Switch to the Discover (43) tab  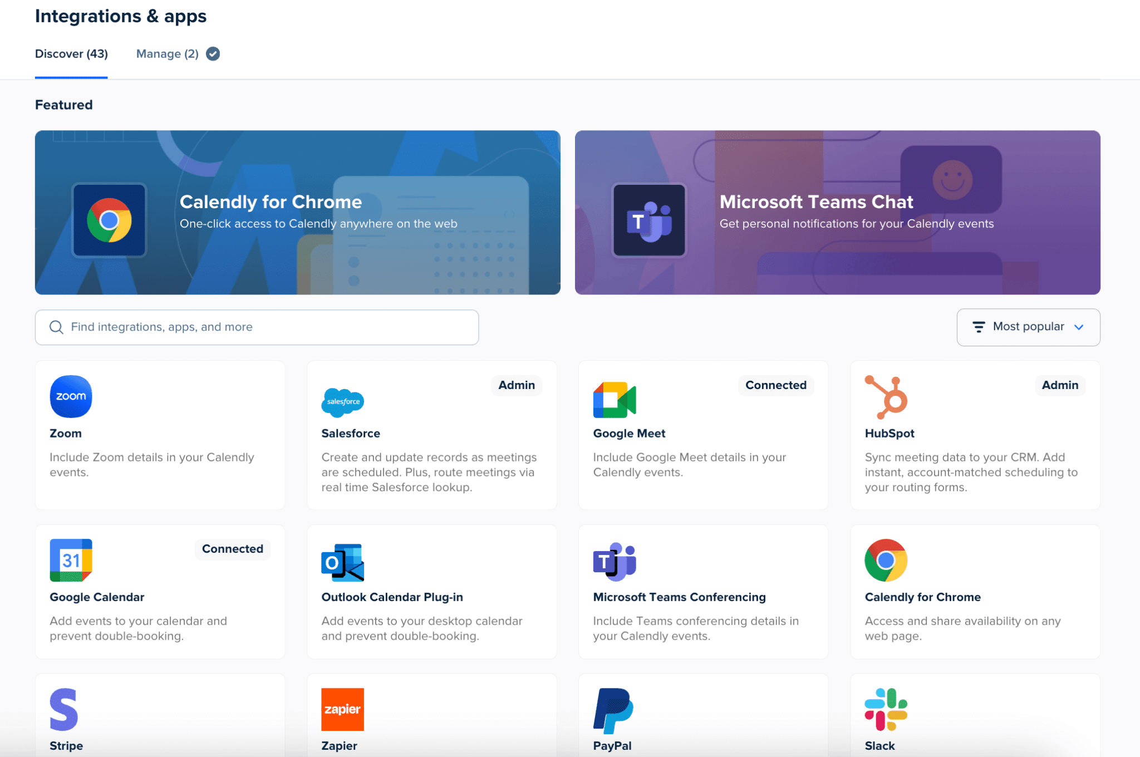(71, 53)
